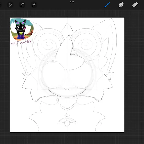Open the three-dot menu at top center
This screenshot has height=144, width=144.
pos(72,2)
